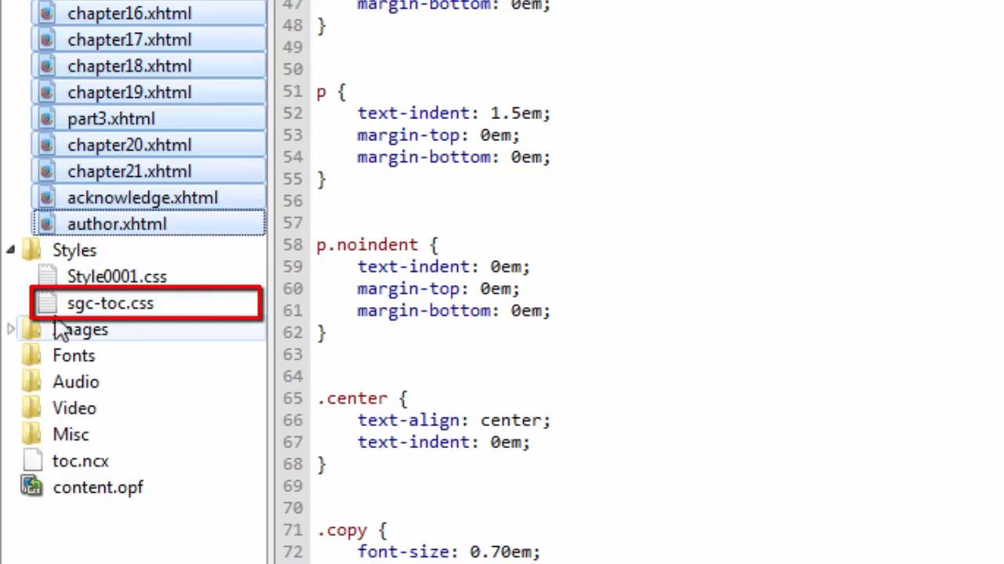Screen dimensions: 1004x564
Task: Click 'font-size: 0.70em;' code line
Action: tap(449, 552)
